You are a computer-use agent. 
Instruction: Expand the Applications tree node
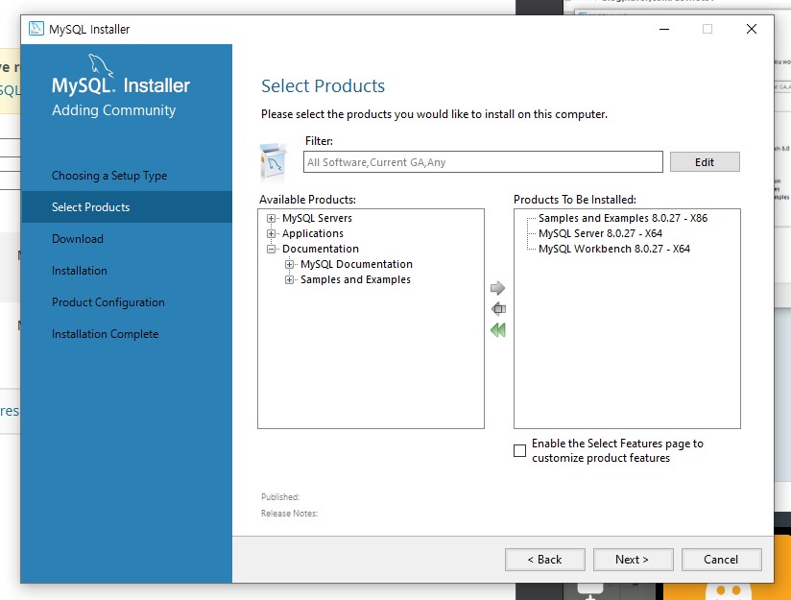coord(271,233)
